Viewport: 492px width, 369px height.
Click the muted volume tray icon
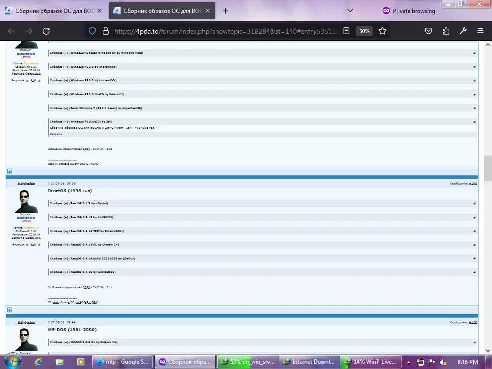point(443,362)
